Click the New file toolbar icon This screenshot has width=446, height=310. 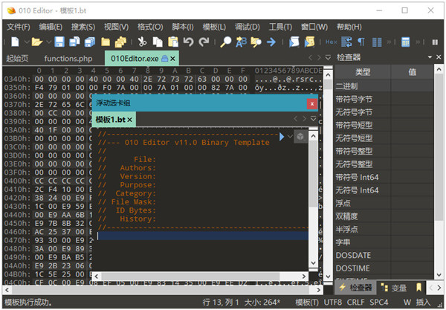(14, 42)
